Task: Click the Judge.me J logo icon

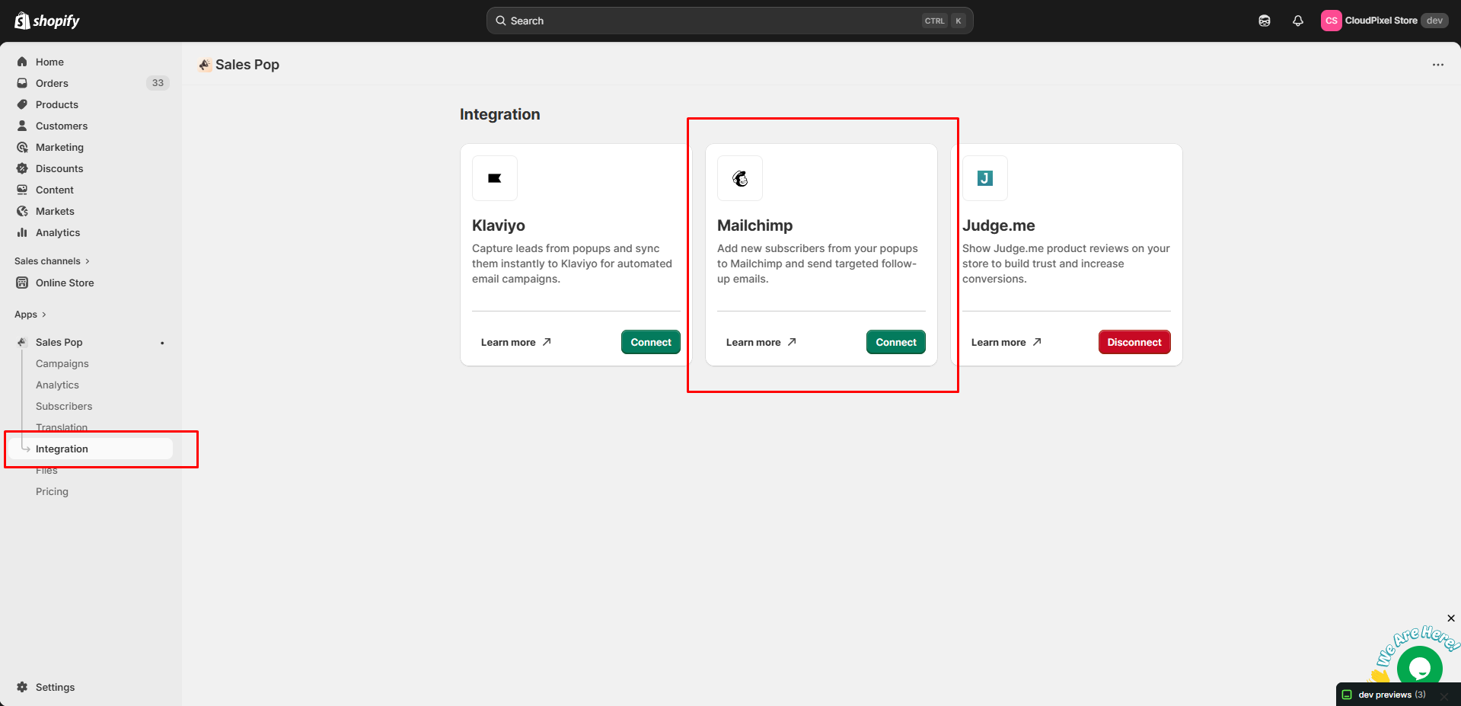Action: click(985, 178)
